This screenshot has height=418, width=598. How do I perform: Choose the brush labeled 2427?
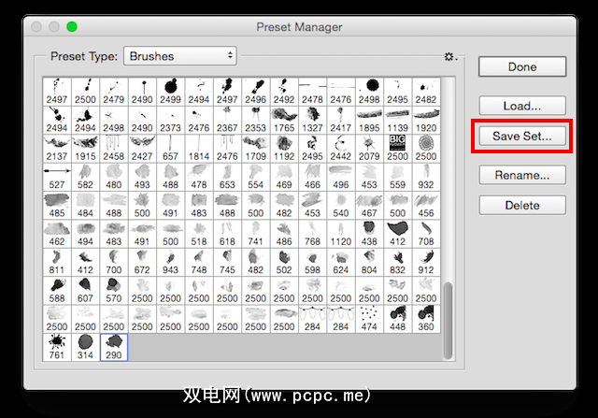coord(142,149)
